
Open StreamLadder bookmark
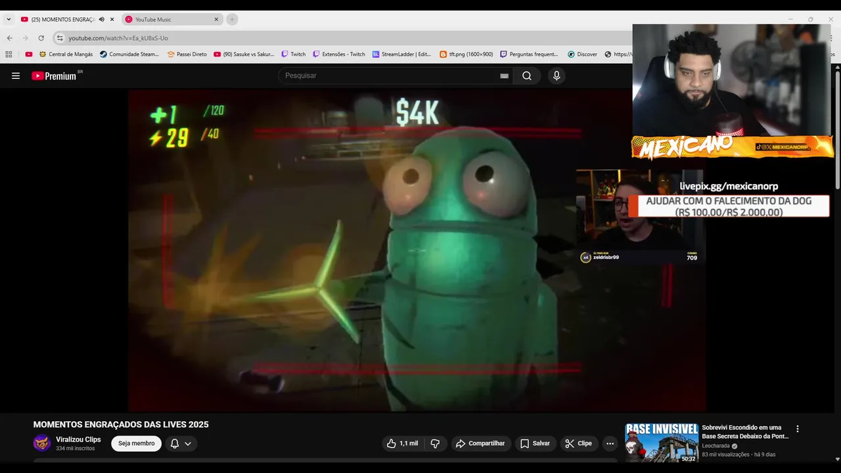(x=401, y=55)
